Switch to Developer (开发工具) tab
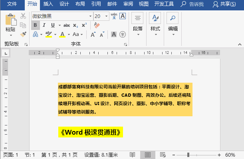244x159 pixels. pyautogui.click(x=164, y=4)
